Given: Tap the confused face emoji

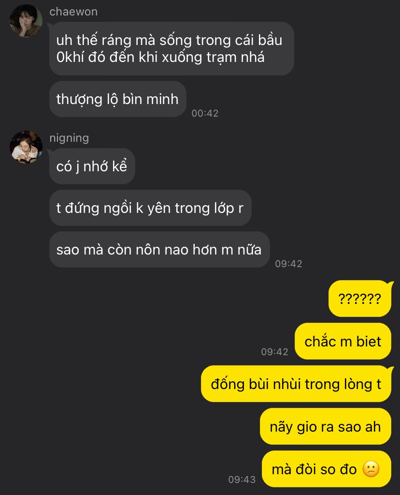Looking at the screenshot, I should [371, 469].
